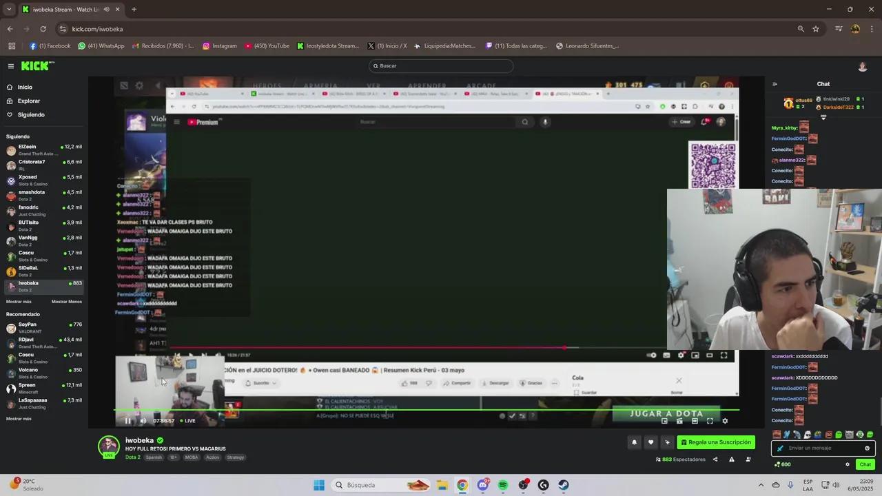This screenshot has height=496, width=882.
Task: Click the 600 channel points counter
Action: click(x=782, y=464)
